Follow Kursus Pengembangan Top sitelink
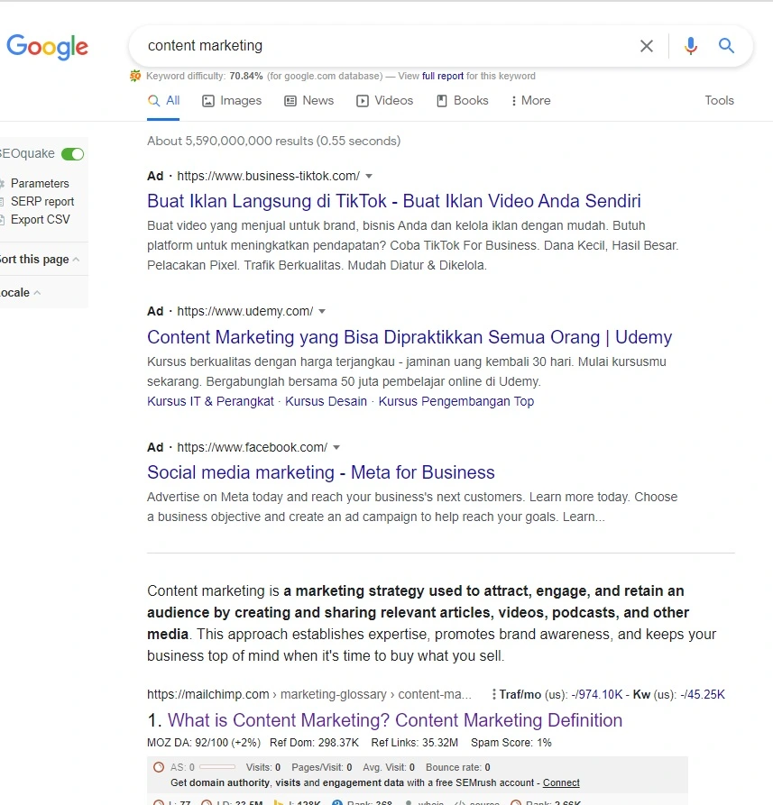This screenshot has width=773, height=805. [456, 401]
